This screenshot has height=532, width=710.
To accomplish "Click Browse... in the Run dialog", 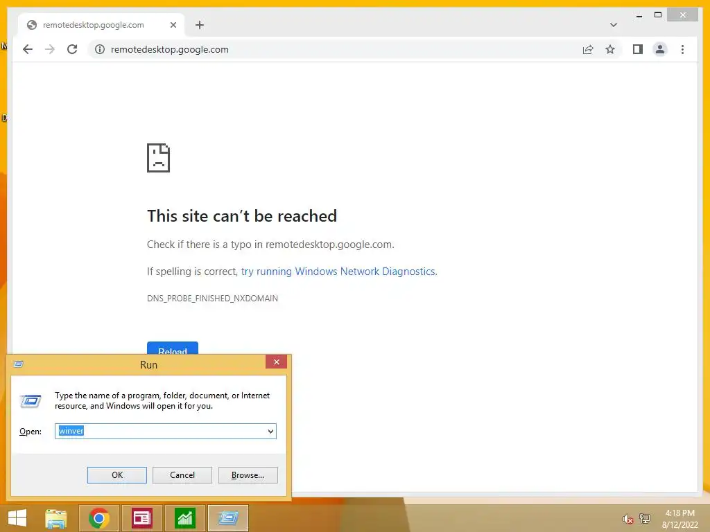I will [x=248, y=475].
